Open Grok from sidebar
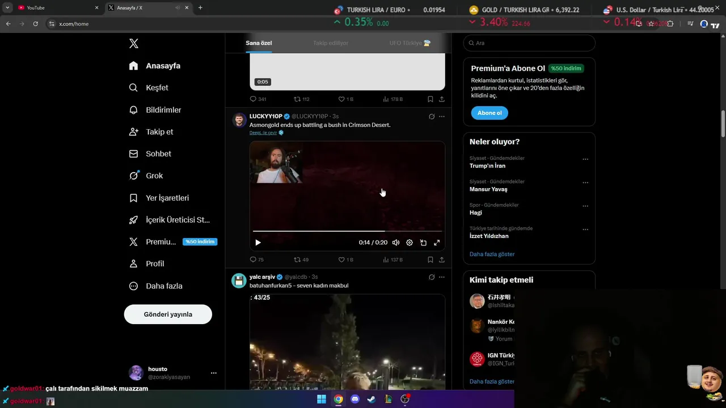 146,176
